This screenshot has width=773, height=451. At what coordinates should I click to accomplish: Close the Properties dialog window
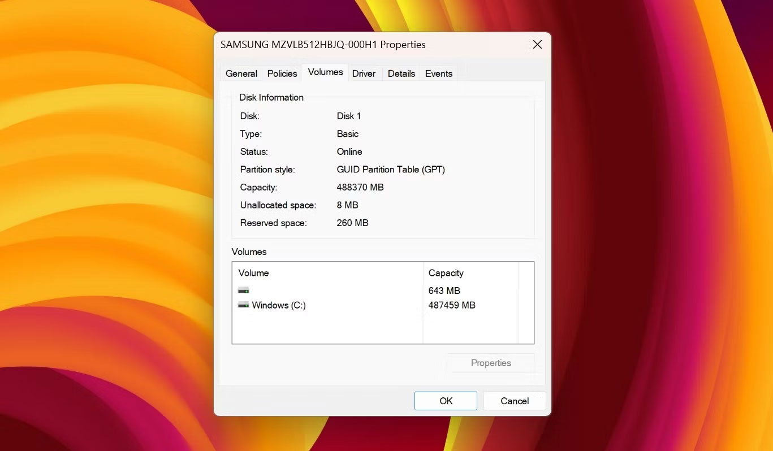[x=537, y=45]
